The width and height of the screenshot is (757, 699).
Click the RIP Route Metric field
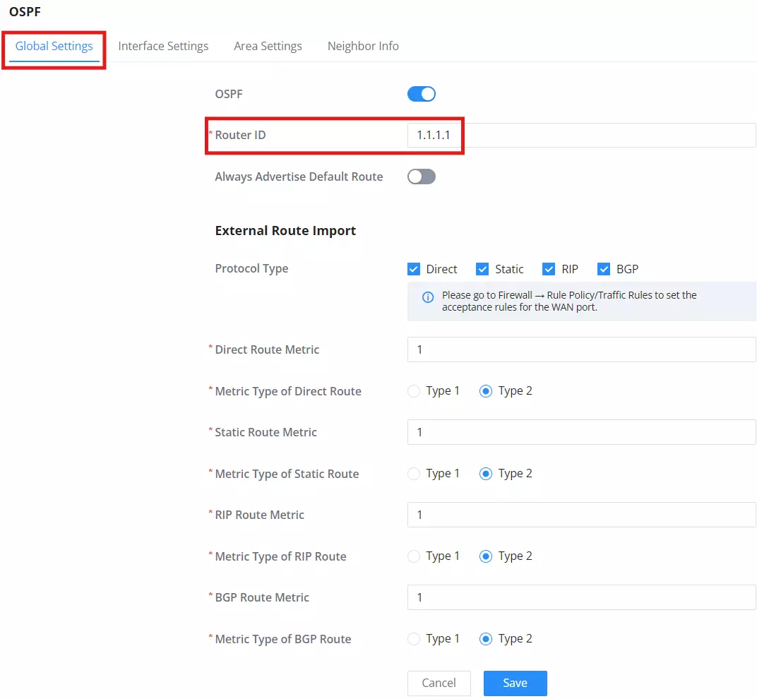(581, 515)
